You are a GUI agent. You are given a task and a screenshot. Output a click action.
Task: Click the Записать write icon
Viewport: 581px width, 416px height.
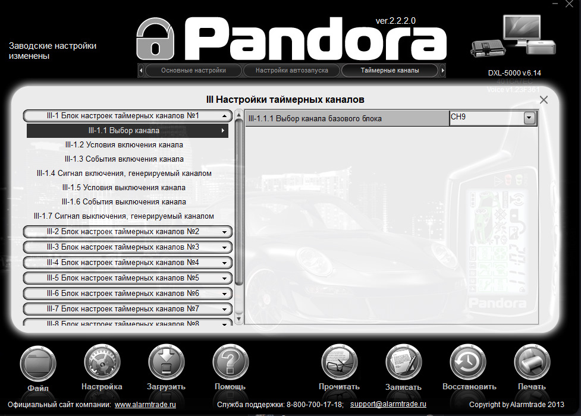pos(403,363)
